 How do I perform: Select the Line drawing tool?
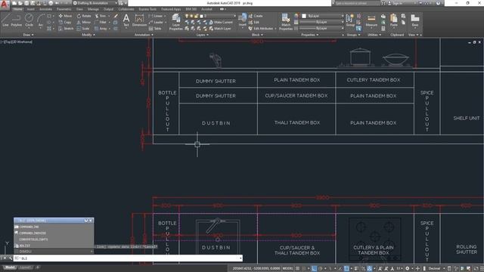point(5,20)
